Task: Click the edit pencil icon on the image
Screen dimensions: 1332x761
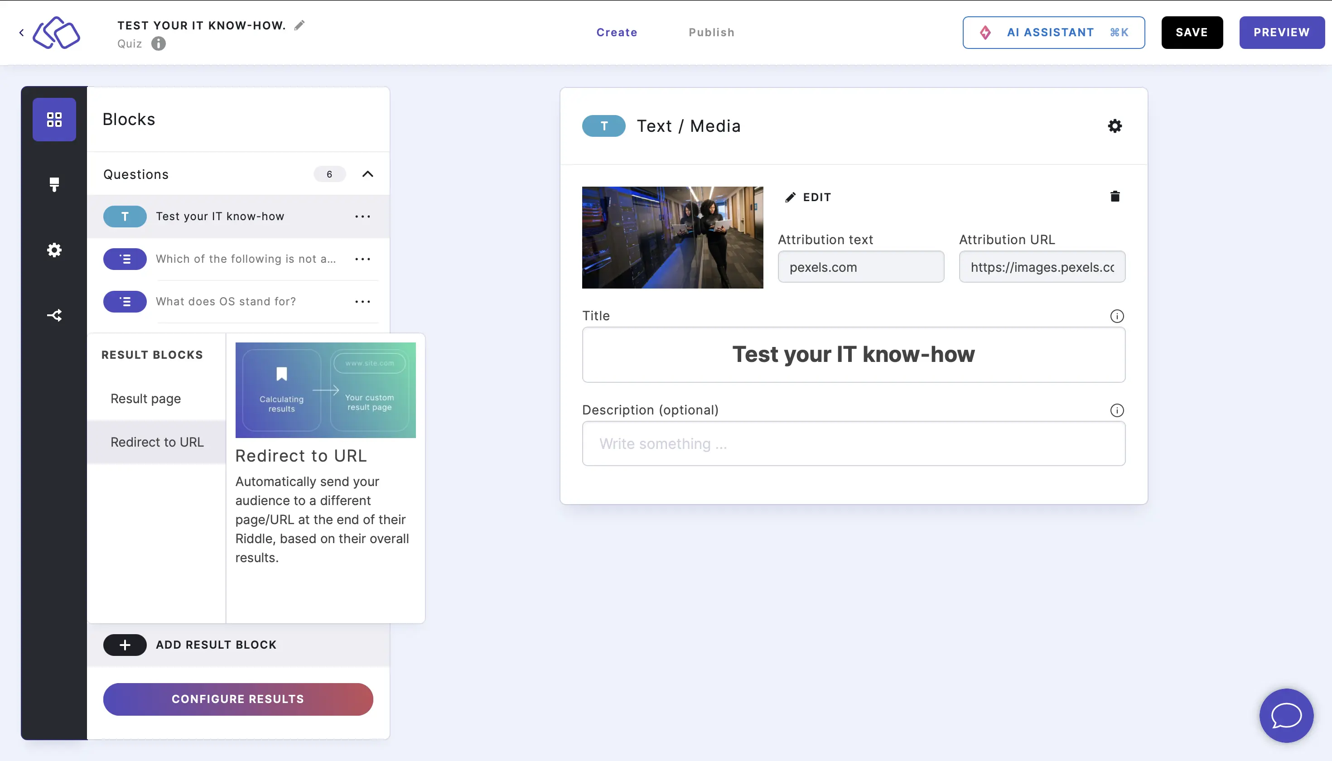Action: 789,197
